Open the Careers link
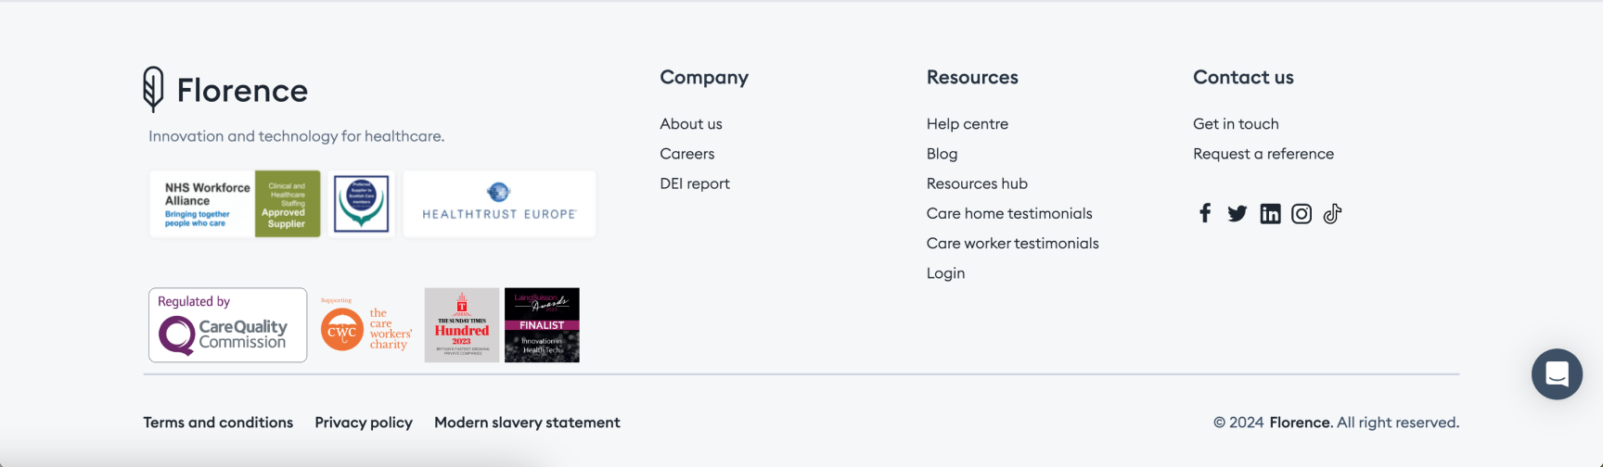This screenshot has height=467, width=1603. [x=687, y=154]
